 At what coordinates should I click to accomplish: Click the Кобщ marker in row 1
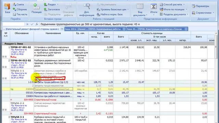pos(13,57)
